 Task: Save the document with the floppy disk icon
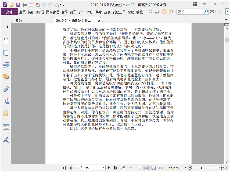[x=18, y=5]
